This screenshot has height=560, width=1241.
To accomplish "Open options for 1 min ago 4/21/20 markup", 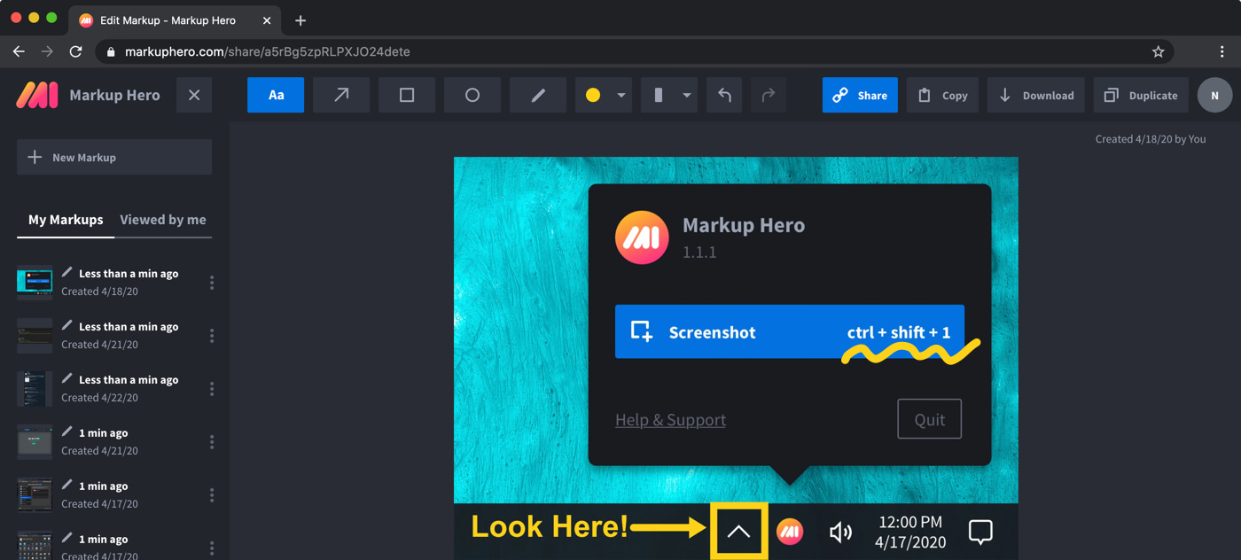I will tap(212, 441).
